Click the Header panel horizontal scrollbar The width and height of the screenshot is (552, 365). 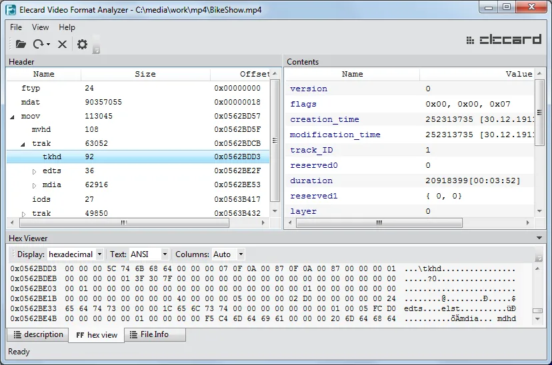(123, 223)
